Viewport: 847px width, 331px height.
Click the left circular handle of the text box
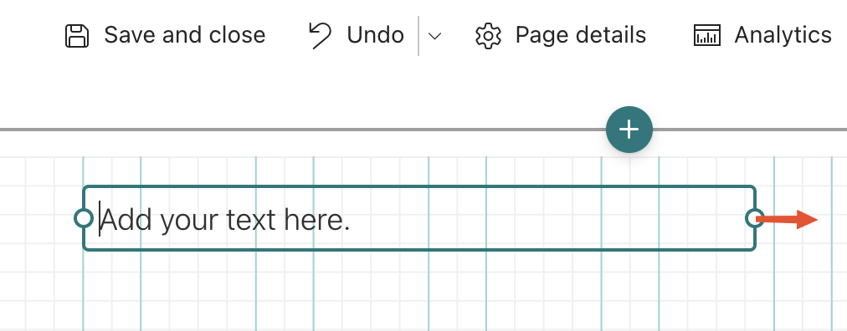83,218
